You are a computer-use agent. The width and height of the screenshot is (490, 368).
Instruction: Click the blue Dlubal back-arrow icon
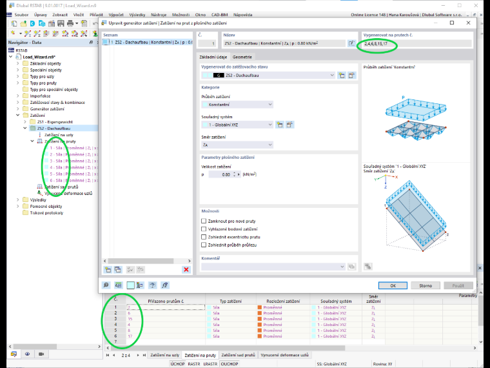click(x=32, y=23)
